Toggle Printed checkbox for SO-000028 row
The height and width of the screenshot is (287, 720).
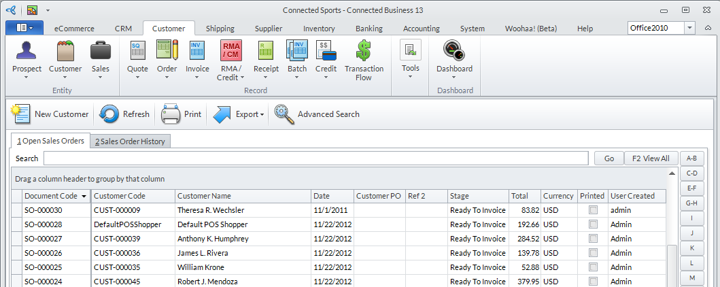[x=593, y=224]
